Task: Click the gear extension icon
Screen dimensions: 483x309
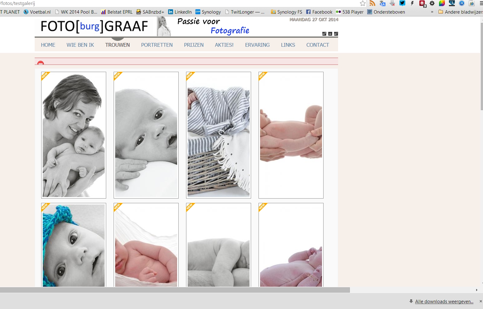Action: click(x=432, y=3)
